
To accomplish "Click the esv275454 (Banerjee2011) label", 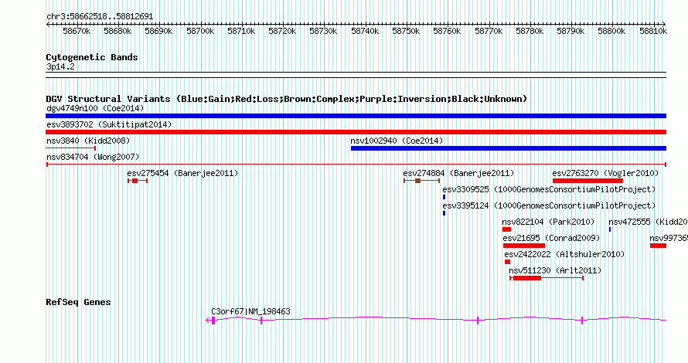I will [x=182, y=173].
